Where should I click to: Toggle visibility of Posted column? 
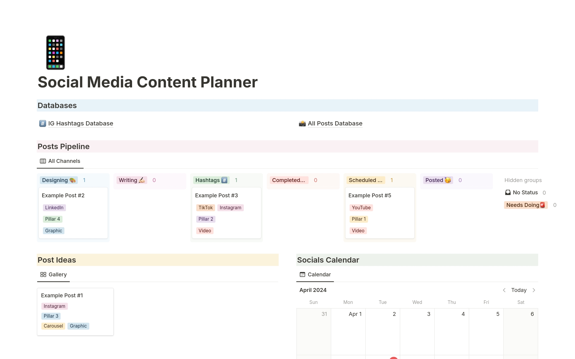pos(439,180)
